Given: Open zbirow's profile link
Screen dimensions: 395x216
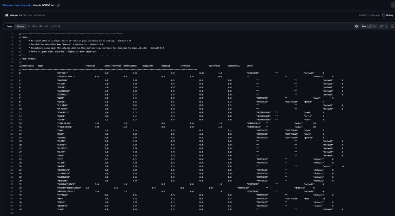Looking at the screenshot, I should (x=14, y=15).
